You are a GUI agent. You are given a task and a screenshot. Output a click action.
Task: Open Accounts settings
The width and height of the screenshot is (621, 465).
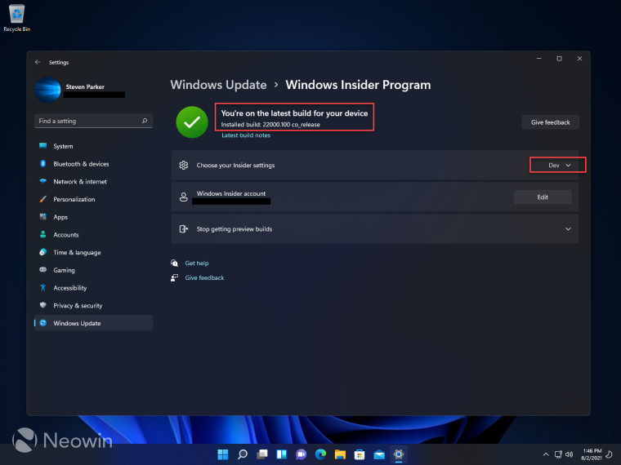(93, 235)
